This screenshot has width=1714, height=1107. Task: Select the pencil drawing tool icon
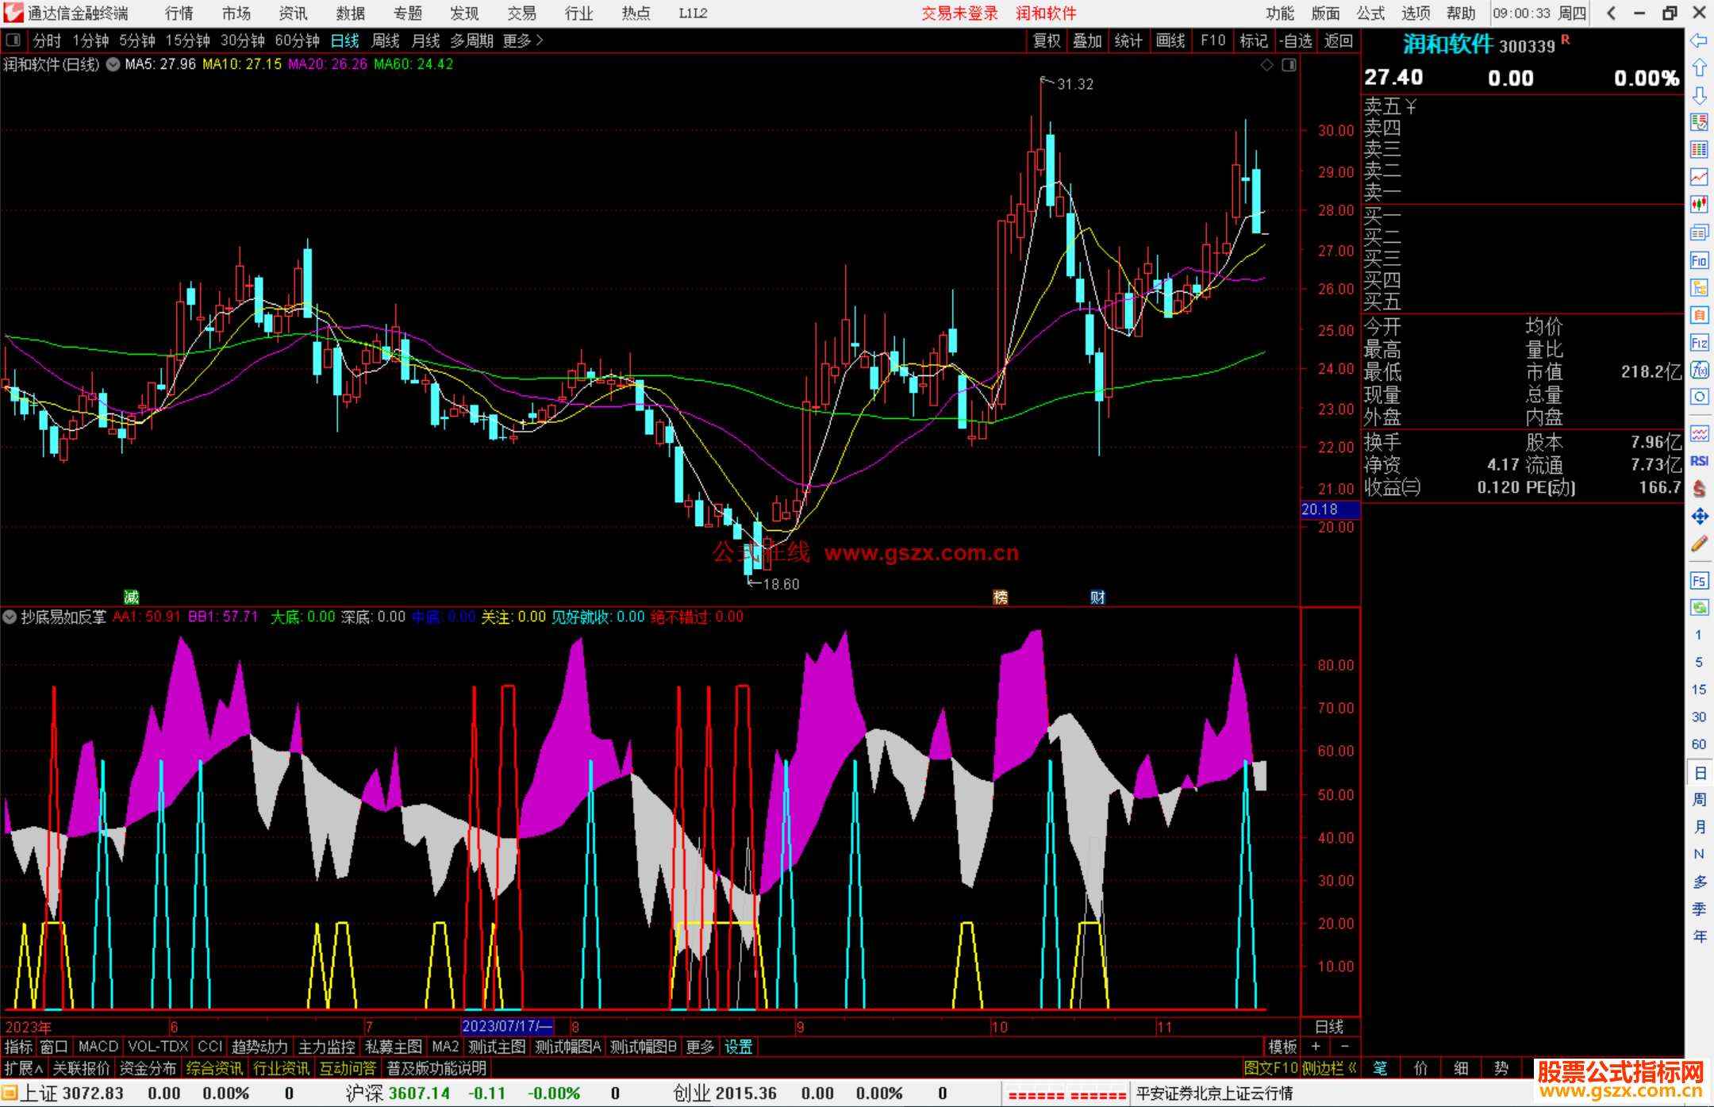click(x=1699, y=544)
